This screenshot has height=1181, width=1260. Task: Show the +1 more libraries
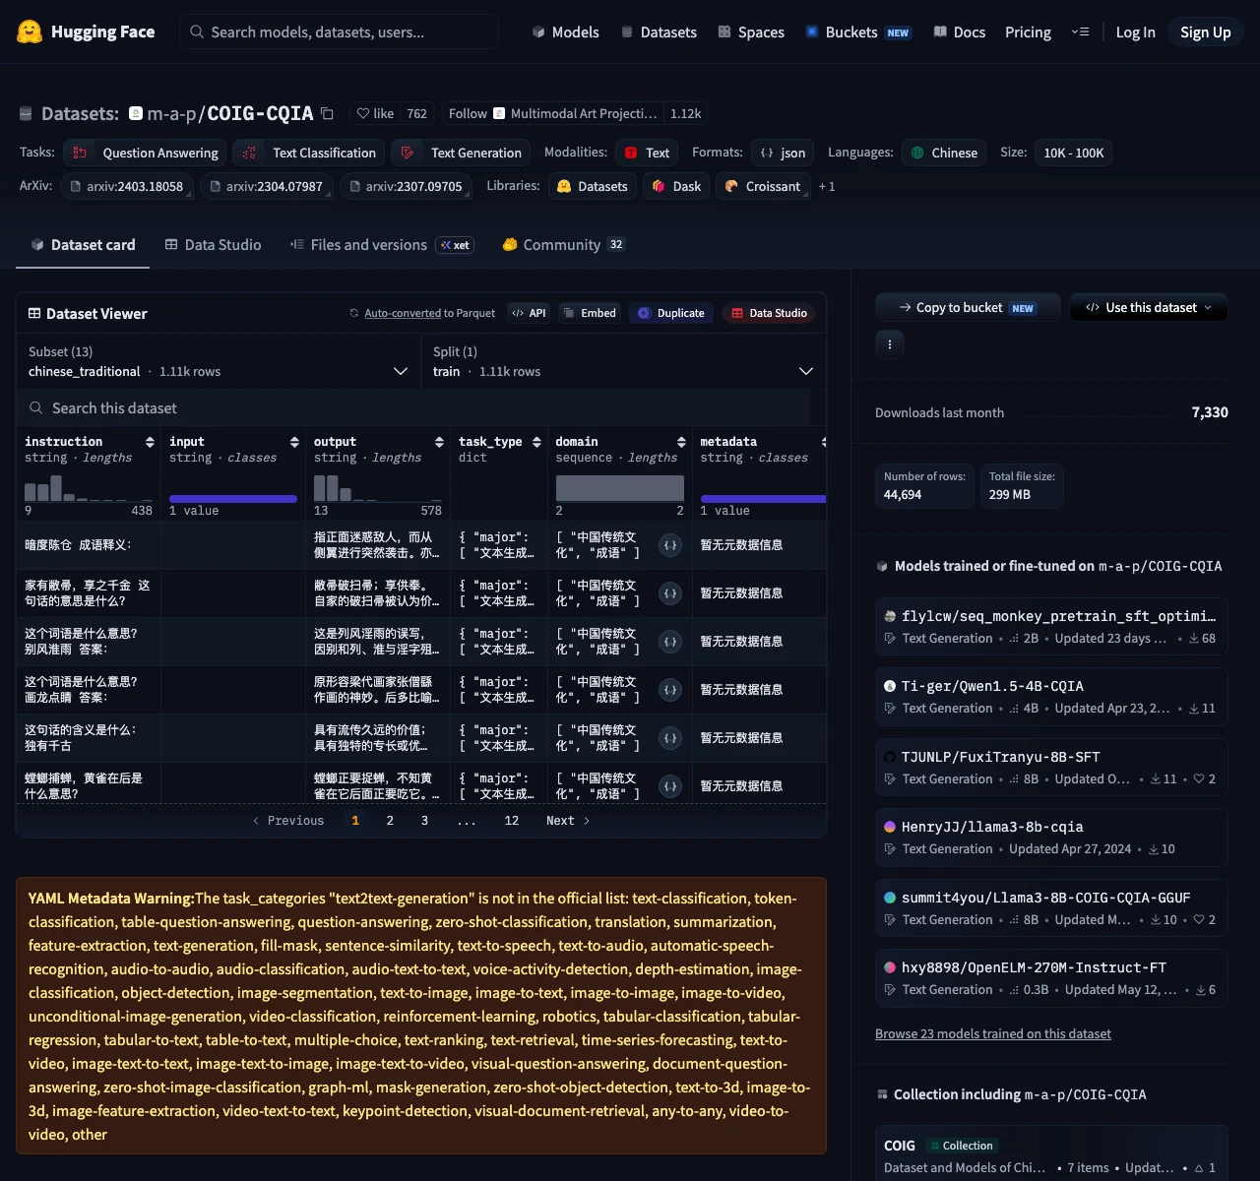point(827,186)
